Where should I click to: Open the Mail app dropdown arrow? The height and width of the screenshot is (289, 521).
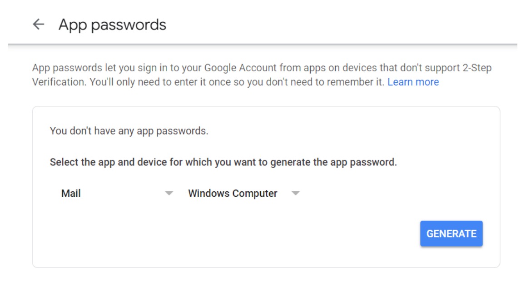(169, 193)
